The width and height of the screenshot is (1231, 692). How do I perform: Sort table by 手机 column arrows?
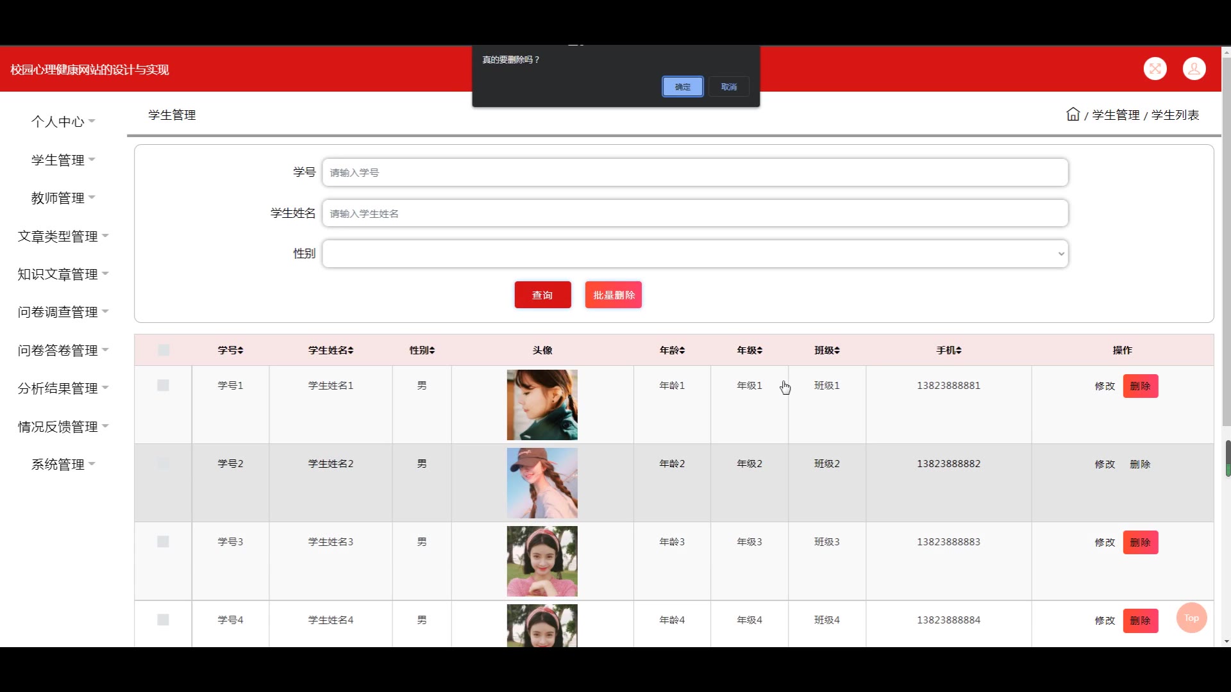(958, 350)
